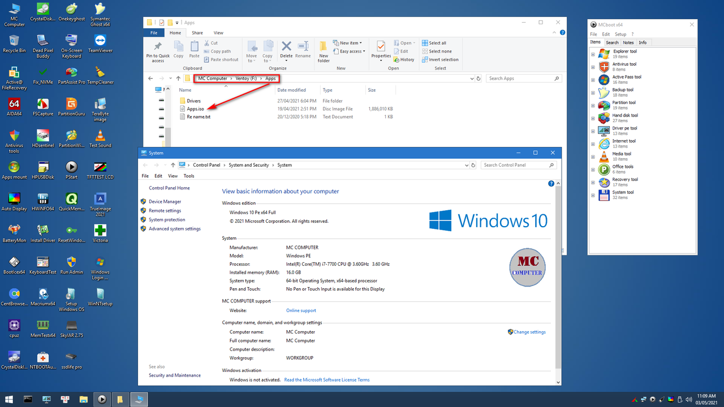The image size is (724, 407).
Task: Open the Onekeyghost desktop icon
Action: [x=71, y=14]
